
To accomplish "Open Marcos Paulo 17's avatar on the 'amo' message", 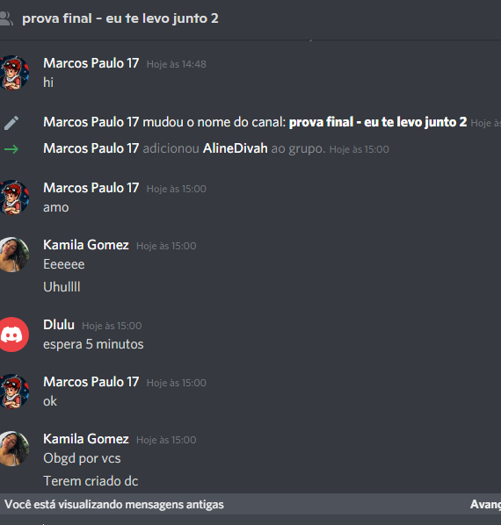I will tap(14, 198).
